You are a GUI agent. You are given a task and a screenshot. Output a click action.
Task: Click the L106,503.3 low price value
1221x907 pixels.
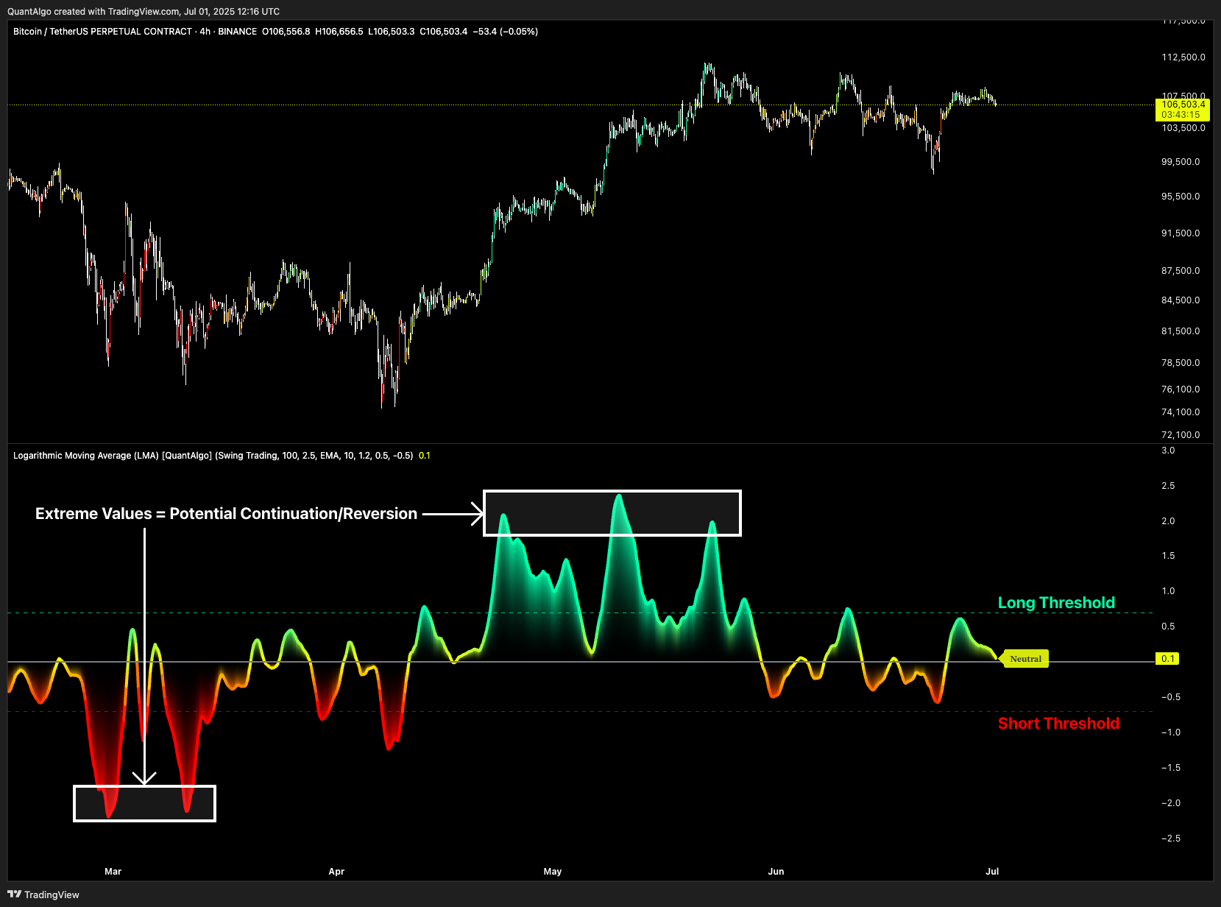tap(392, 32)
